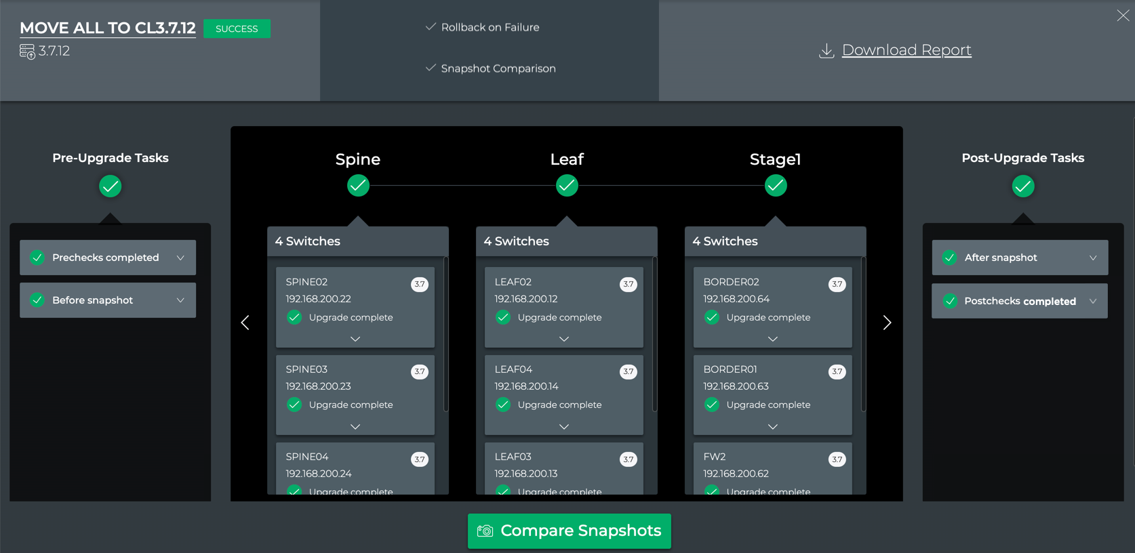
Task: Click SPINE02 version 3.7 badge
Action: point(420,284)
